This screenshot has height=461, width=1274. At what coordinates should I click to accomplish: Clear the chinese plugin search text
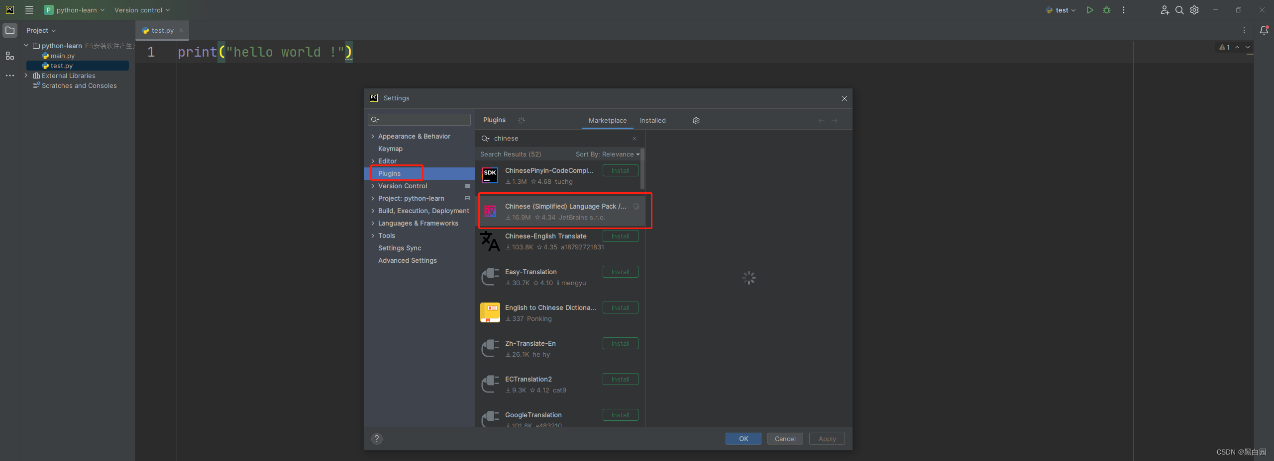tap(635, 139)
